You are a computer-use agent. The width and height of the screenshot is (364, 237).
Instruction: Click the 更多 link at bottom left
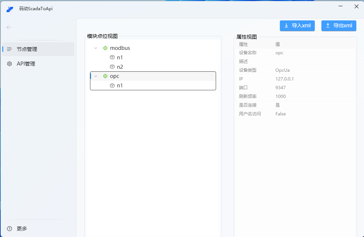click(21, 229)
